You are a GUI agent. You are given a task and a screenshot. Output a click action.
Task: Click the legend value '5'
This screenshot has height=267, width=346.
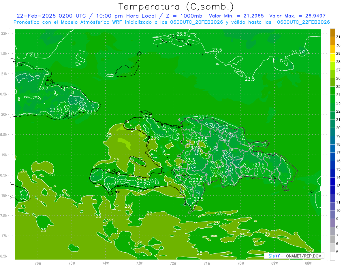[x=337, y=252]
